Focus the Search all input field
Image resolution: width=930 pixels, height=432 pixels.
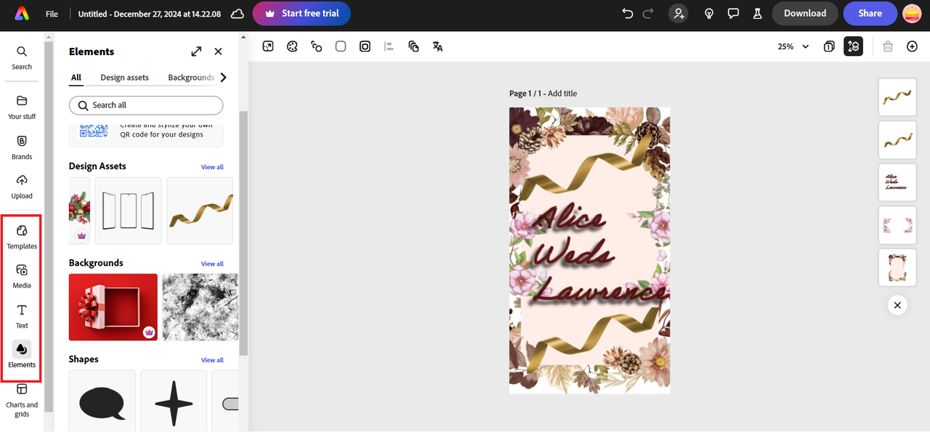[146, 105]
